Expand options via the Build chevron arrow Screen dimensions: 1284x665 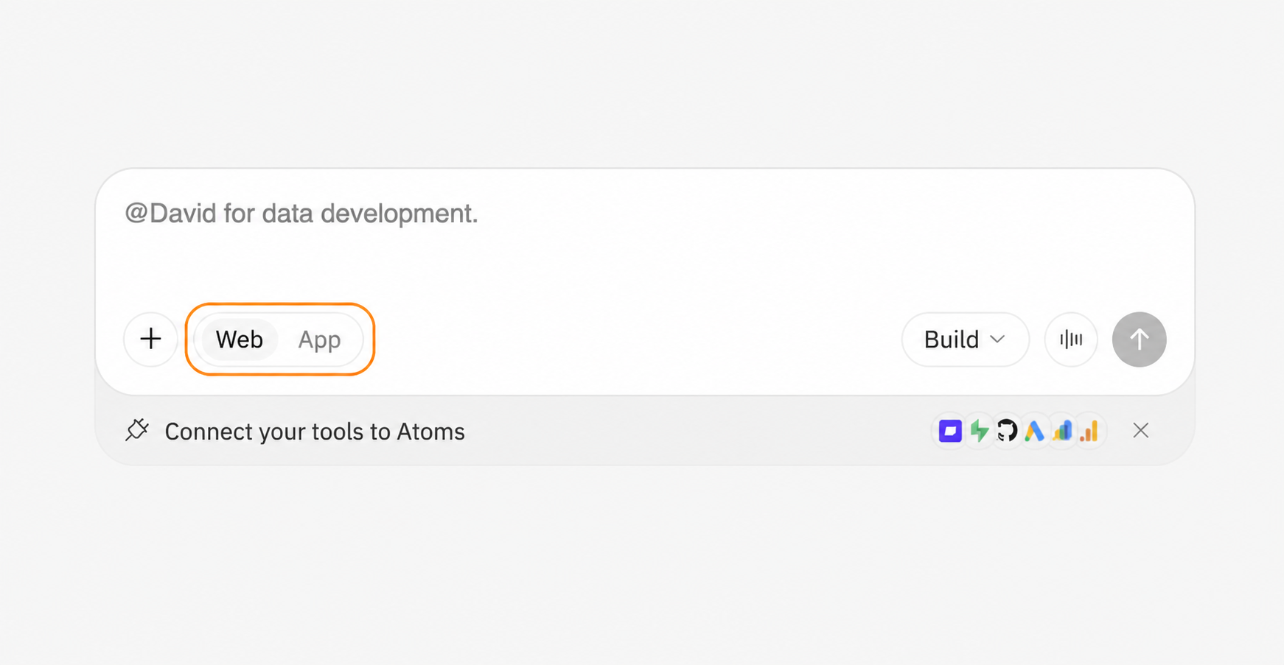[997, 339]
